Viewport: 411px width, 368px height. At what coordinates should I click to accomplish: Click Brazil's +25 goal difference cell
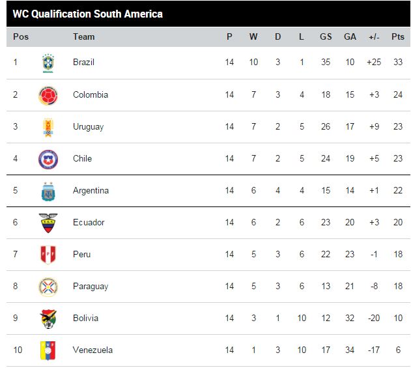(x=374, y=62)
